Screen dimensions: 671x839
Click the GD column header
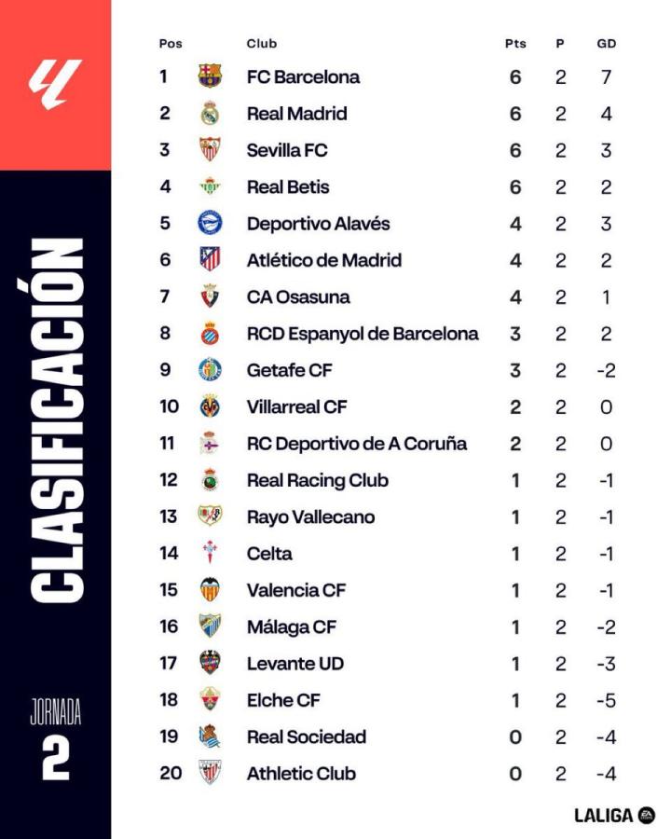[x=607, y=44]
